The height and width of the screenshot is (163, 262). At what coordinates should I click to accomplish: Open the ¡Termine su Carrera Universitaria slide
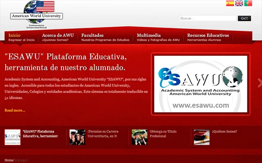click(103, 134)
